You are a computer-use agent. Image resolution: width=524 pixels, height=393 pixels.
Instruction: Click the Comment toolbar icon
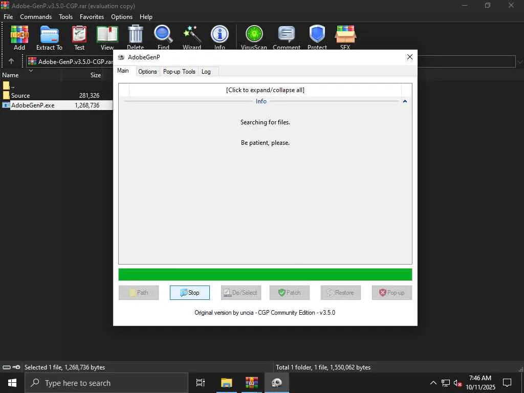pyautogui.click(x=287, y=37)
